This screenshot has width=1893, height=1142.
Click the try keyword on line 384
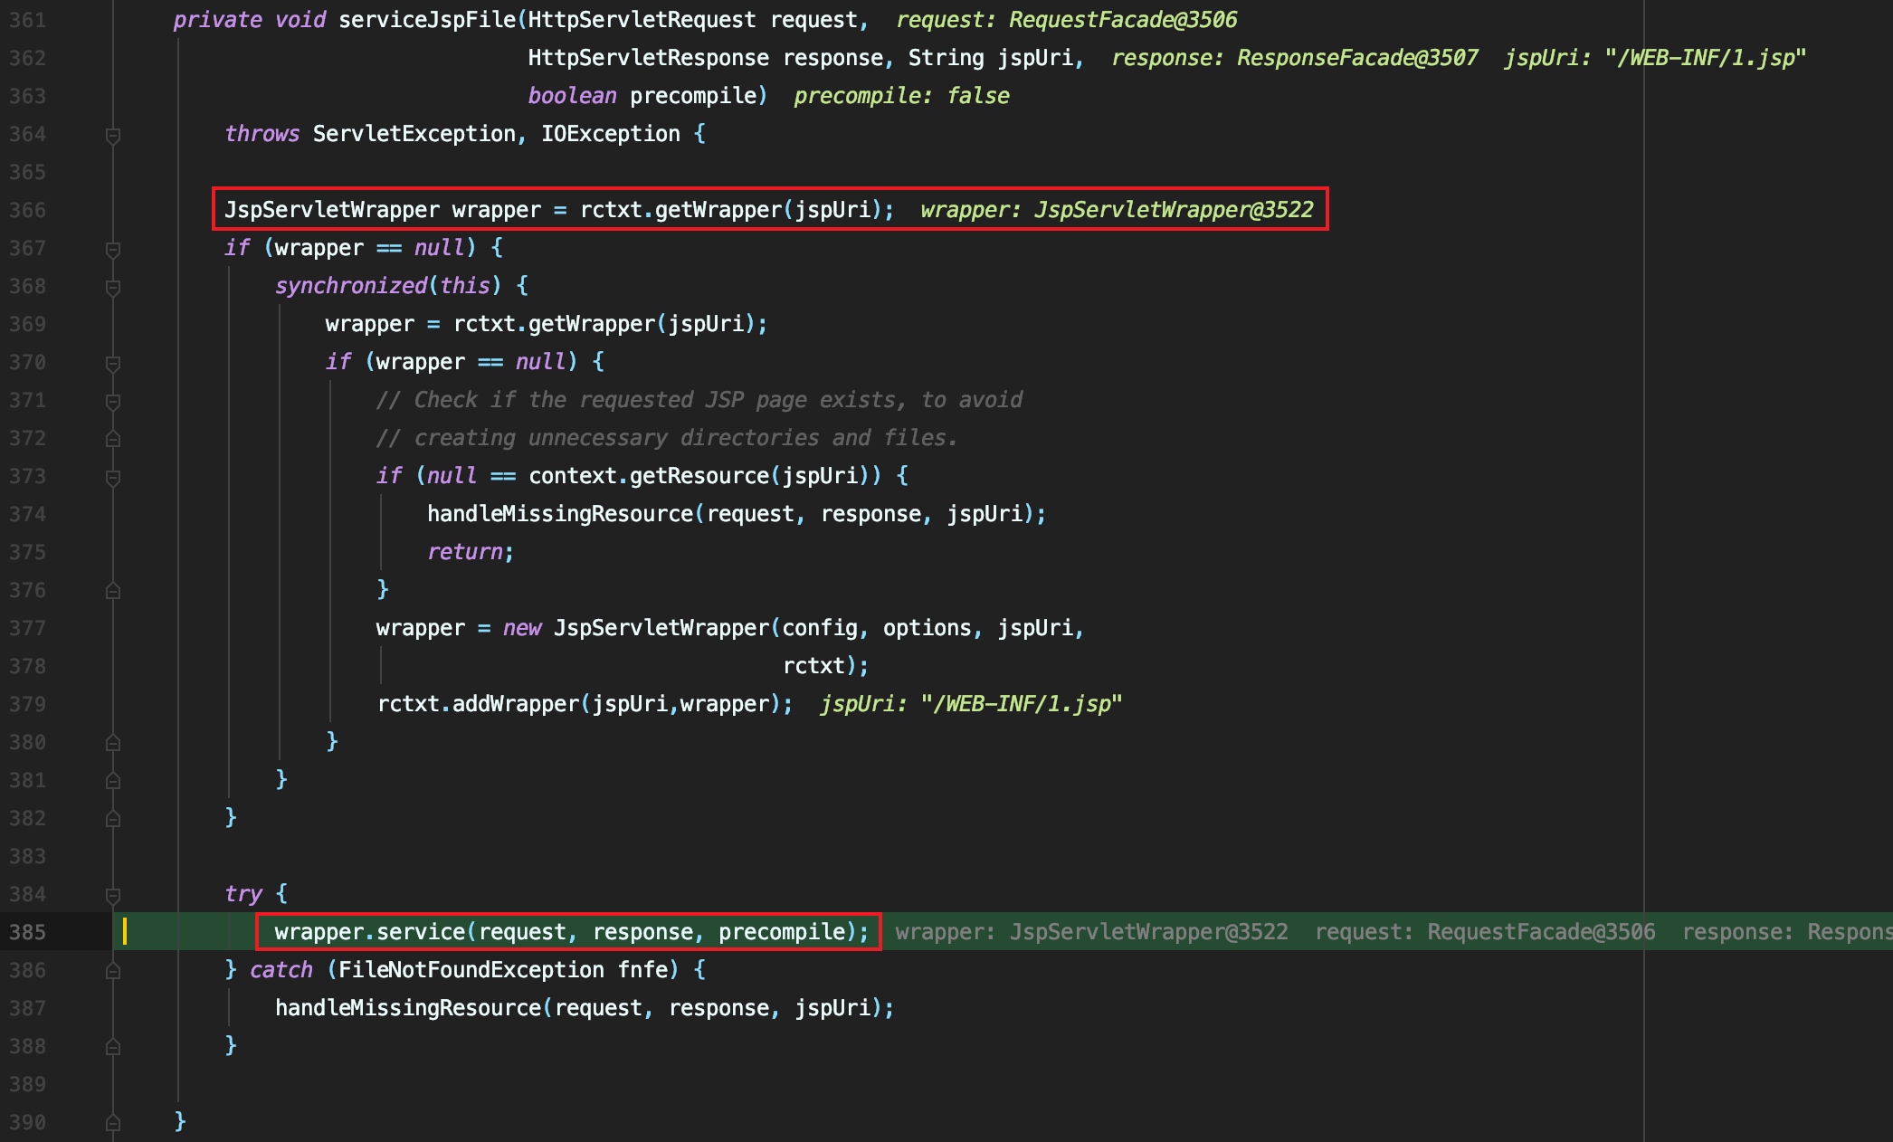243,894
